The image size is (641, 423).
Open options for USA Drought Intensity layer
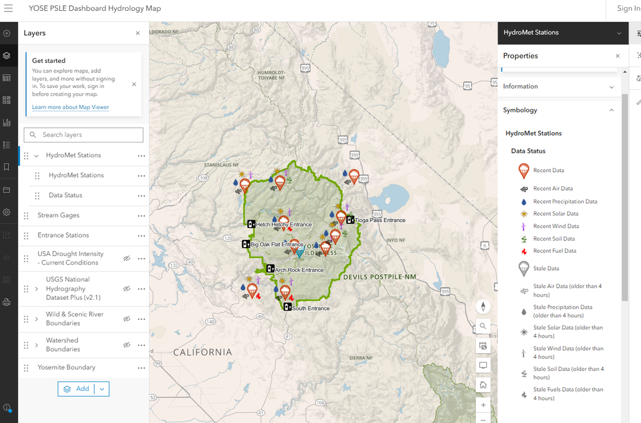click(141, 258)
